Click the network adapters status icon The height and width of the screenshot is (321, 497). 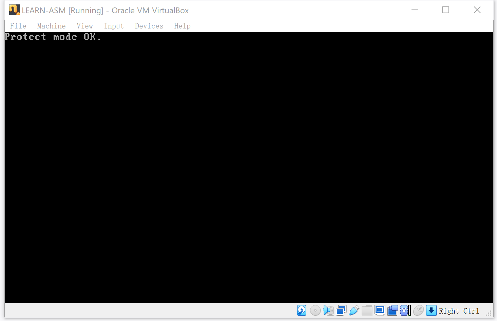341,310
